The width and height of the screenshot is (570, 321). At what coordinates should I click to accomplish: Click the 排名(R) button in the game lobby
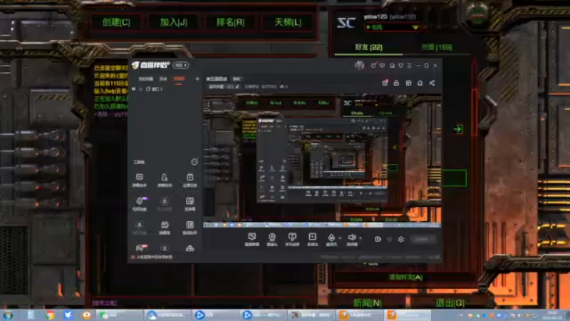pos(230,22)
